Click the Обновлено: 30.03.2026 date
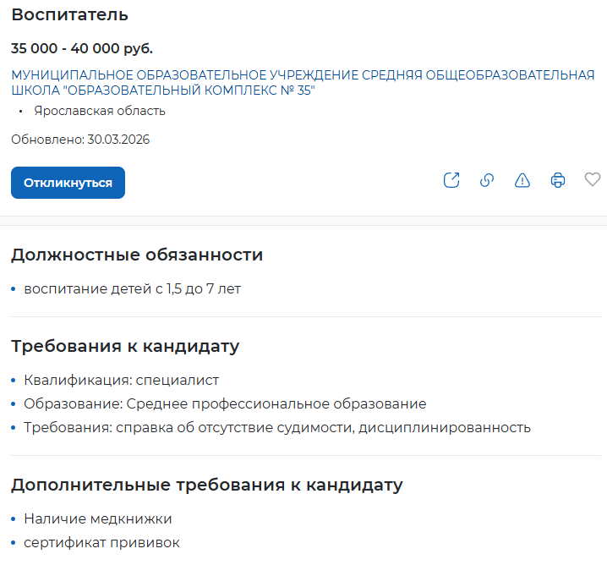Screen dimensions: 607x565 pyautogui.click(x=80, y=140)
